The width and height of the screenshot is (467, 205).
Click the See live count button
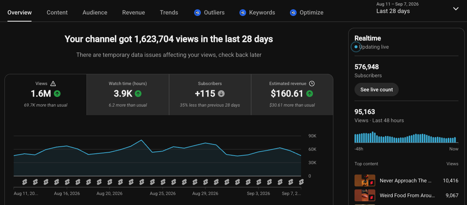(x=376, y=90)
